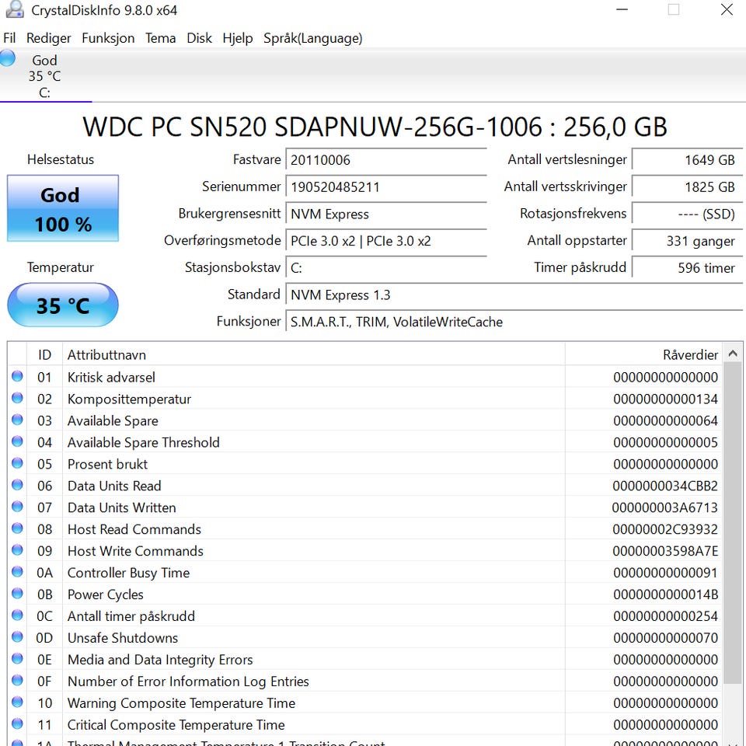Screen dimensions: 746x746
Task: Click the status orb for Prosent brukt
Action: point(17,463)
